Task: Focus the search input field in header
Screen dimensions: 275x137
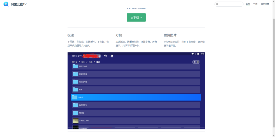Action: pos(229,4)
